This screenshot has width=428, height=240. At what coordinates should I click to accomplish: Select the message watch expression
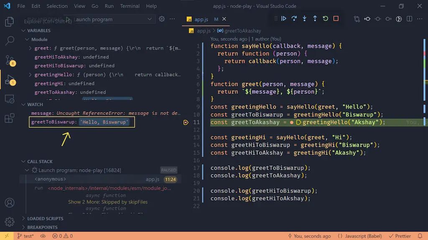(x=105, y=113)
